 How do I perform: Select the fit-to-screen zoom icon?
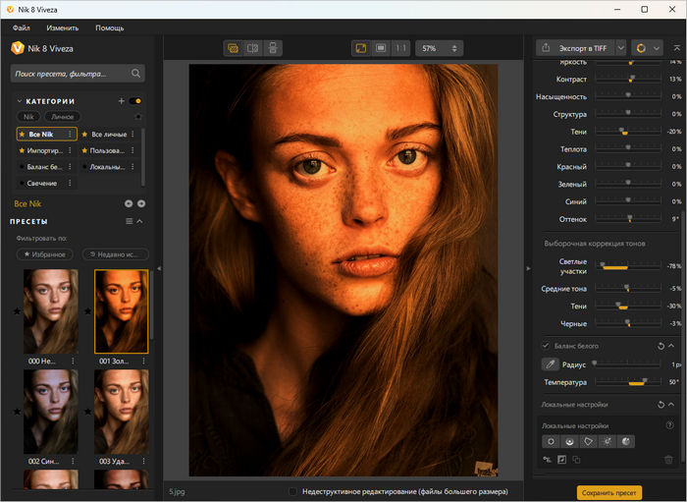click(x=359, y=47)
